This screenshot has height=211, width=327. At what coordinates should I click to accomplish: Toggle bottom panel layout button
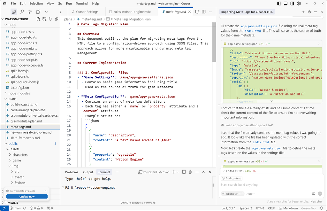(x=286, y=4)
